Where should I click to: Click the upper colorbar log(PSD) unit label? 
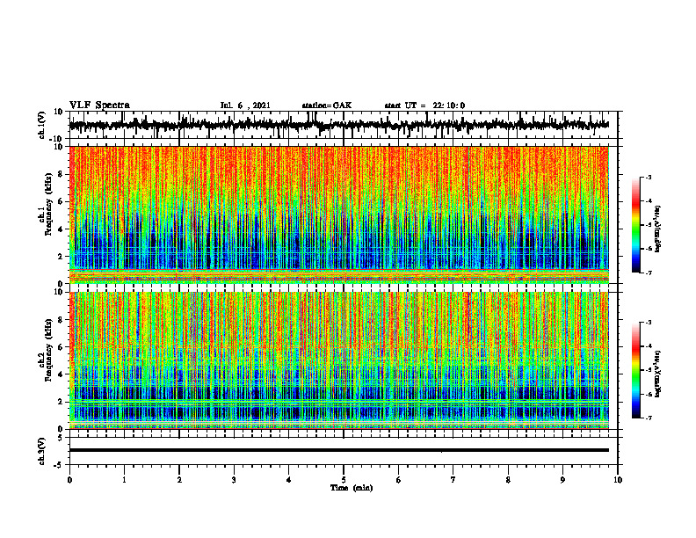[658, 229]
